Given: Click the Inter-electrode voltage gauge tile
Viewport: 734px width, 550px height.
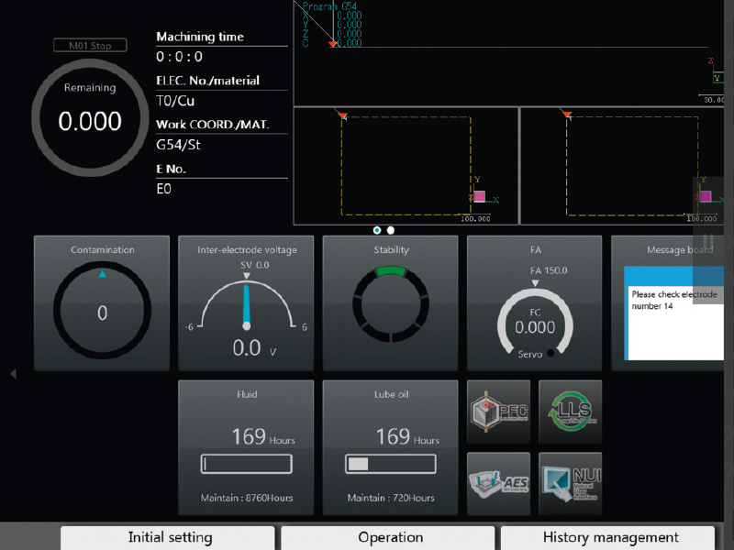Looking at the screenshot, I should tap(246, 303).
